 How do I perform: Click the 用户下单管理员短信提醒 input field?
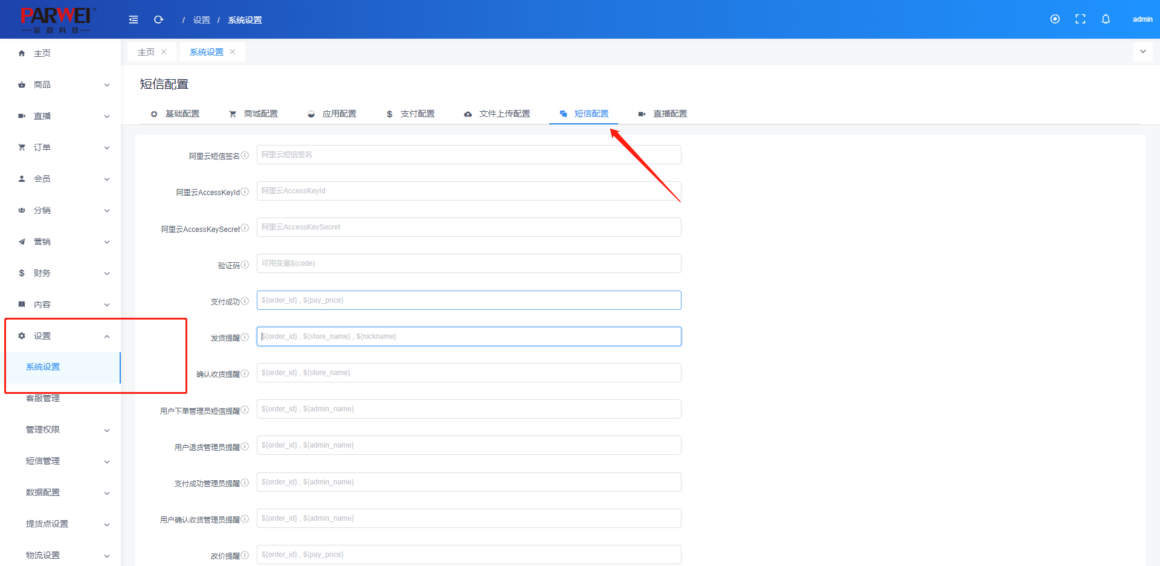click(x=469, y=409)
